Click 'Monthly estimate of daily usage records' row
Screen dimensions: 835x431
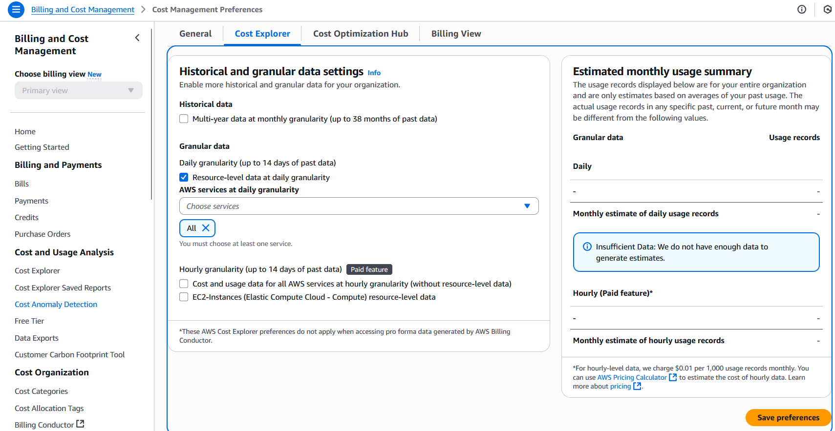[696, 214]
